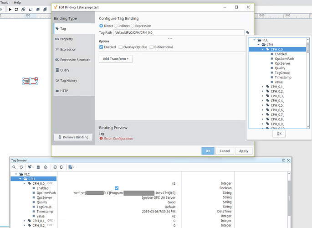
Task: Click the import tags icon in Tag Browser
Action: (55, 167)
